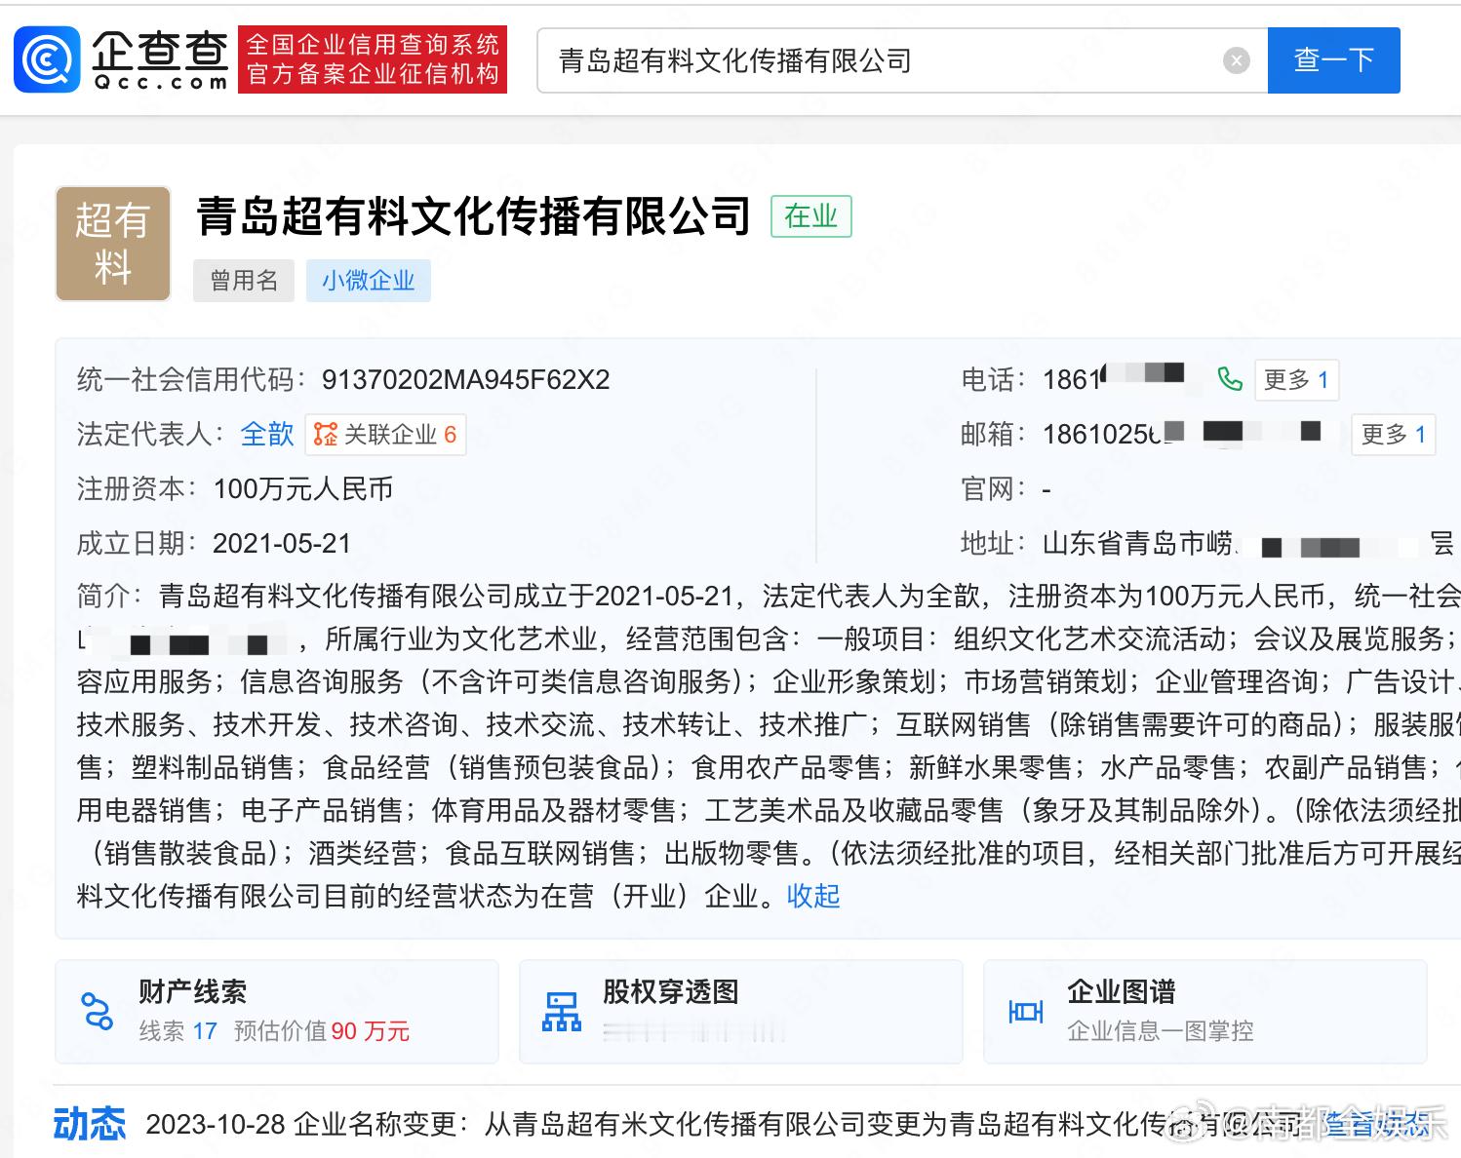Clear the search box with the X icon
The image size is (1461, 1158).
(x=1236, y=60)
